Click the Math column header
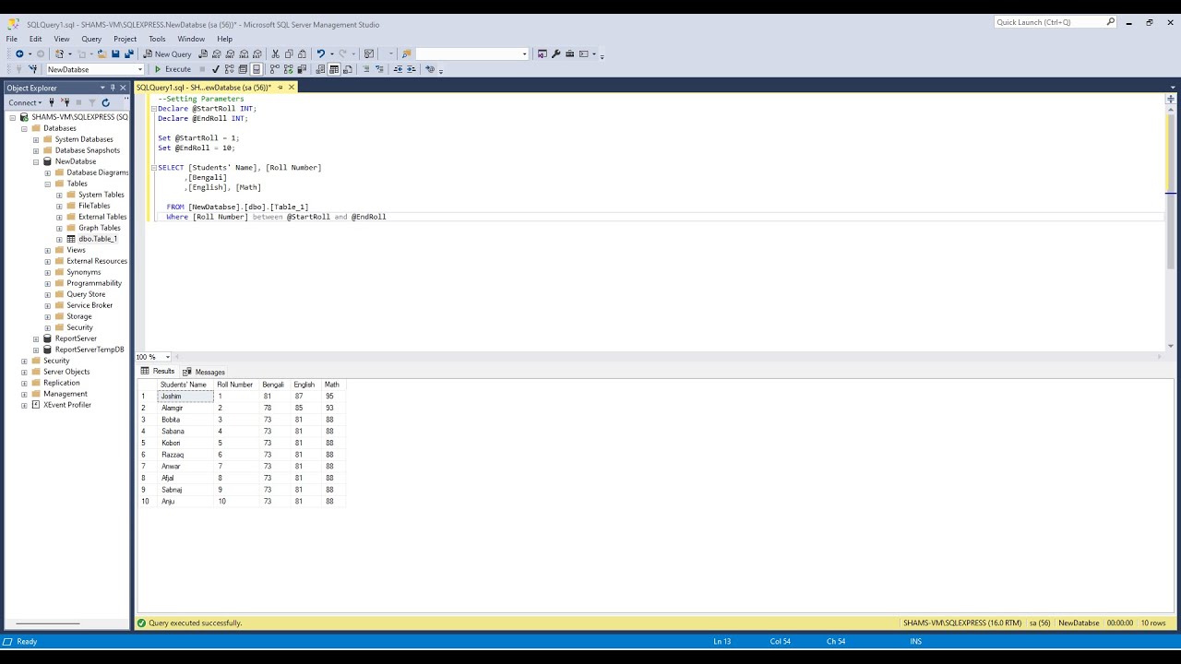 pos(332,385)
